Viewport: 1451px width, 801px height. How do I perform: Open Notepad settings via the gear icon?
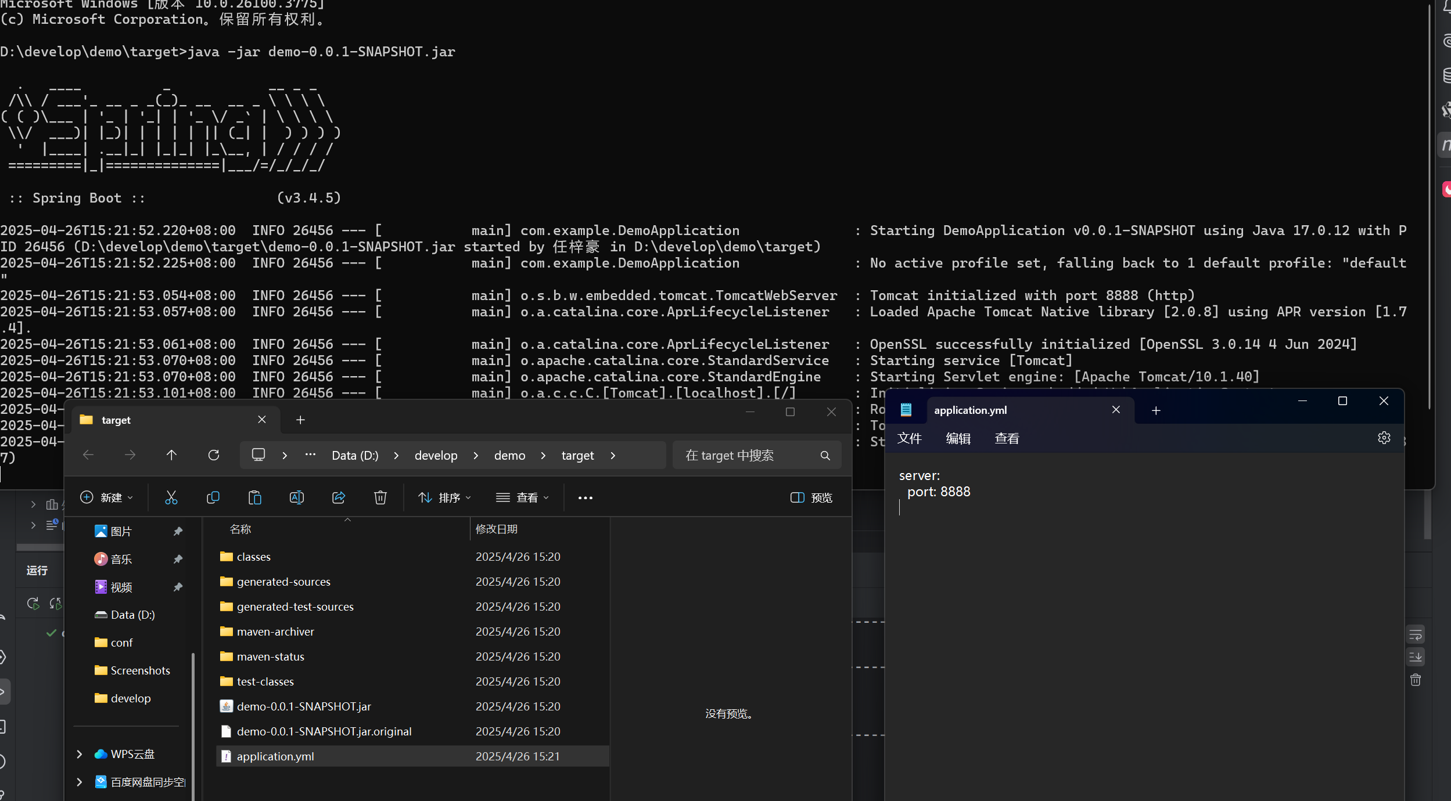click(1384, 438)
